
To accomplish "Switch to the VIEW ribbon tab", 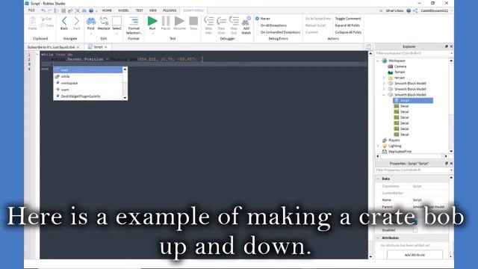I will click(x=153, y=10).
